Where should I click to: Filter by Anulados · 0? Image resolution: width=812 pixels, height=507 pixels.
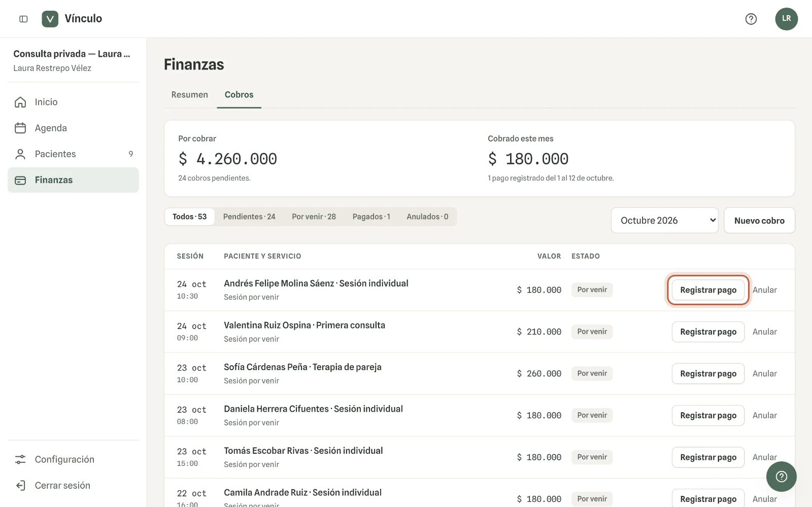point(427,216)
